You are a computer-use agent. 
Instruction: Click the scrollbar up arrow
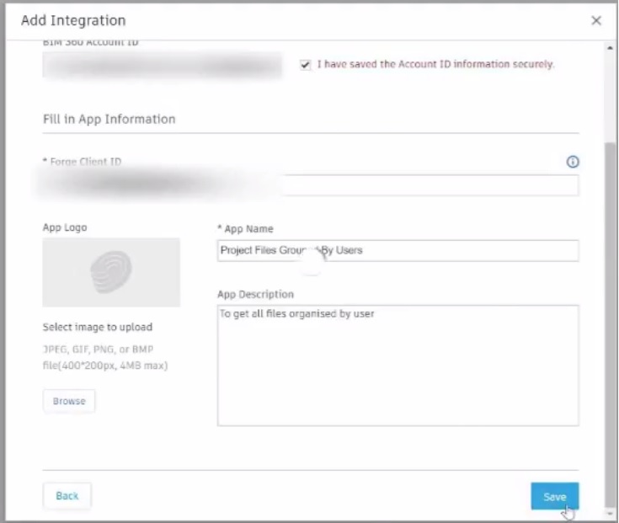[x=611, y=48]
